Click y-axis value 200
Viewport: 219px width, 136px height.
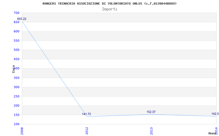click(16, 106)
